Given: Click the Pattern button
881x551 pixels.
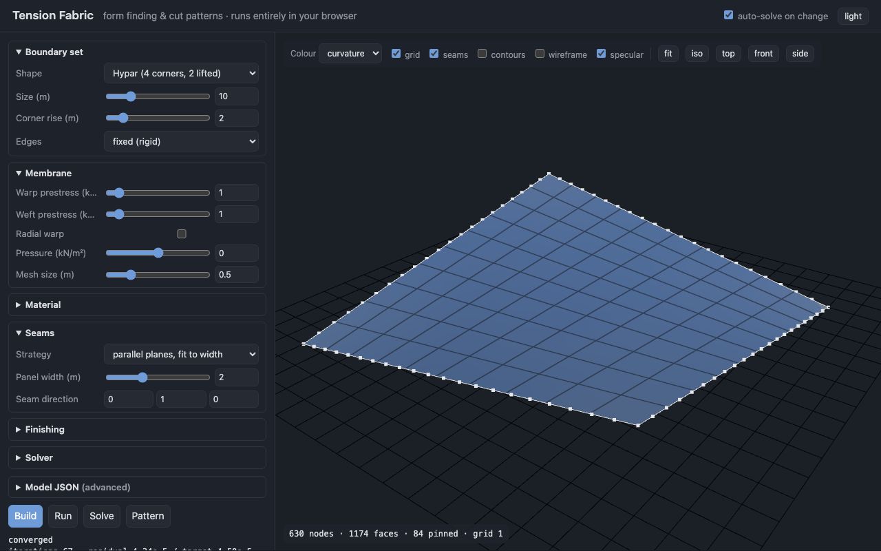Looking at the screenshot, I should (148, 516).
